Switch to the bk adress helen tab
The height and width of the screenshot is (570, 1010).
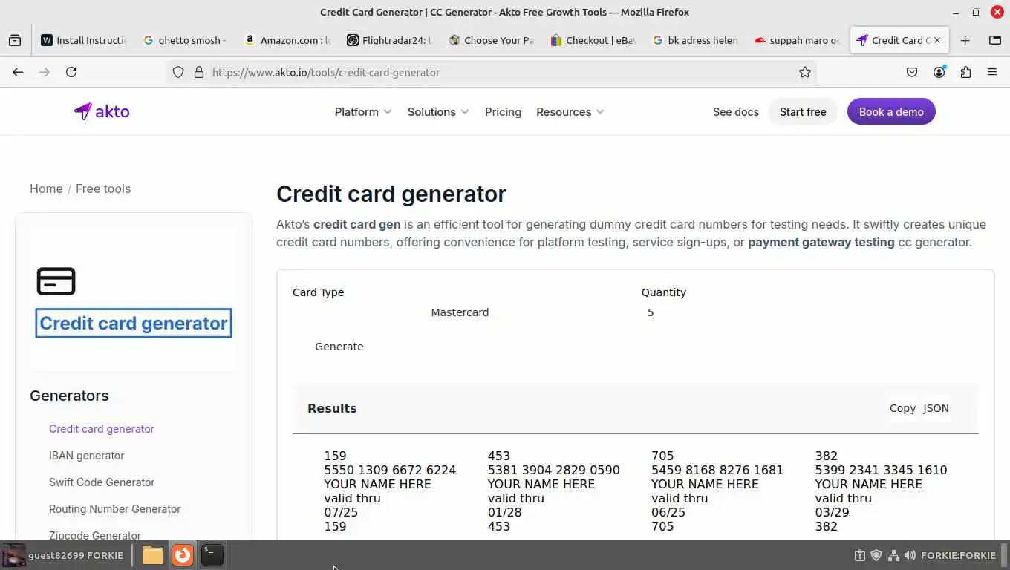tap(694, 40)
